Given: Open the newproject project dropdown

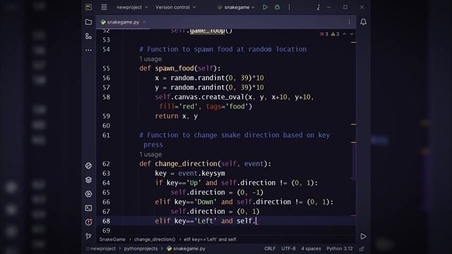Looking at the screenshot, I should tap(132, 7).
